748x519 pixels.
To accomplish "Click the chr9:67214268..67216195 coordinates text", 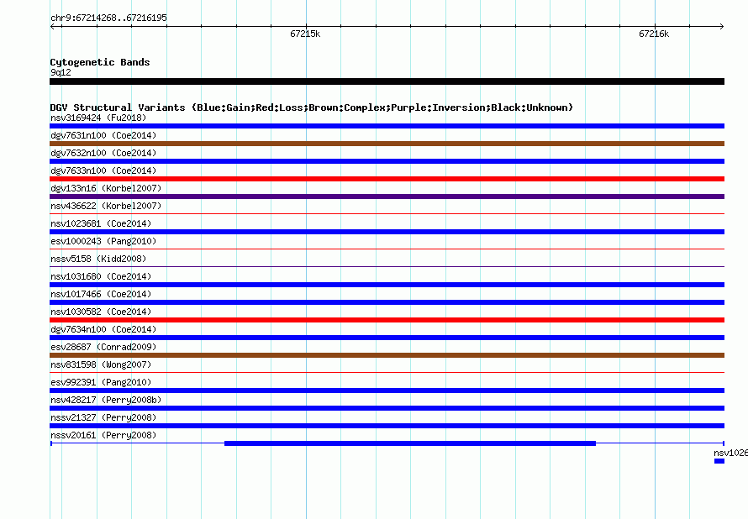I will pos(108,18).
